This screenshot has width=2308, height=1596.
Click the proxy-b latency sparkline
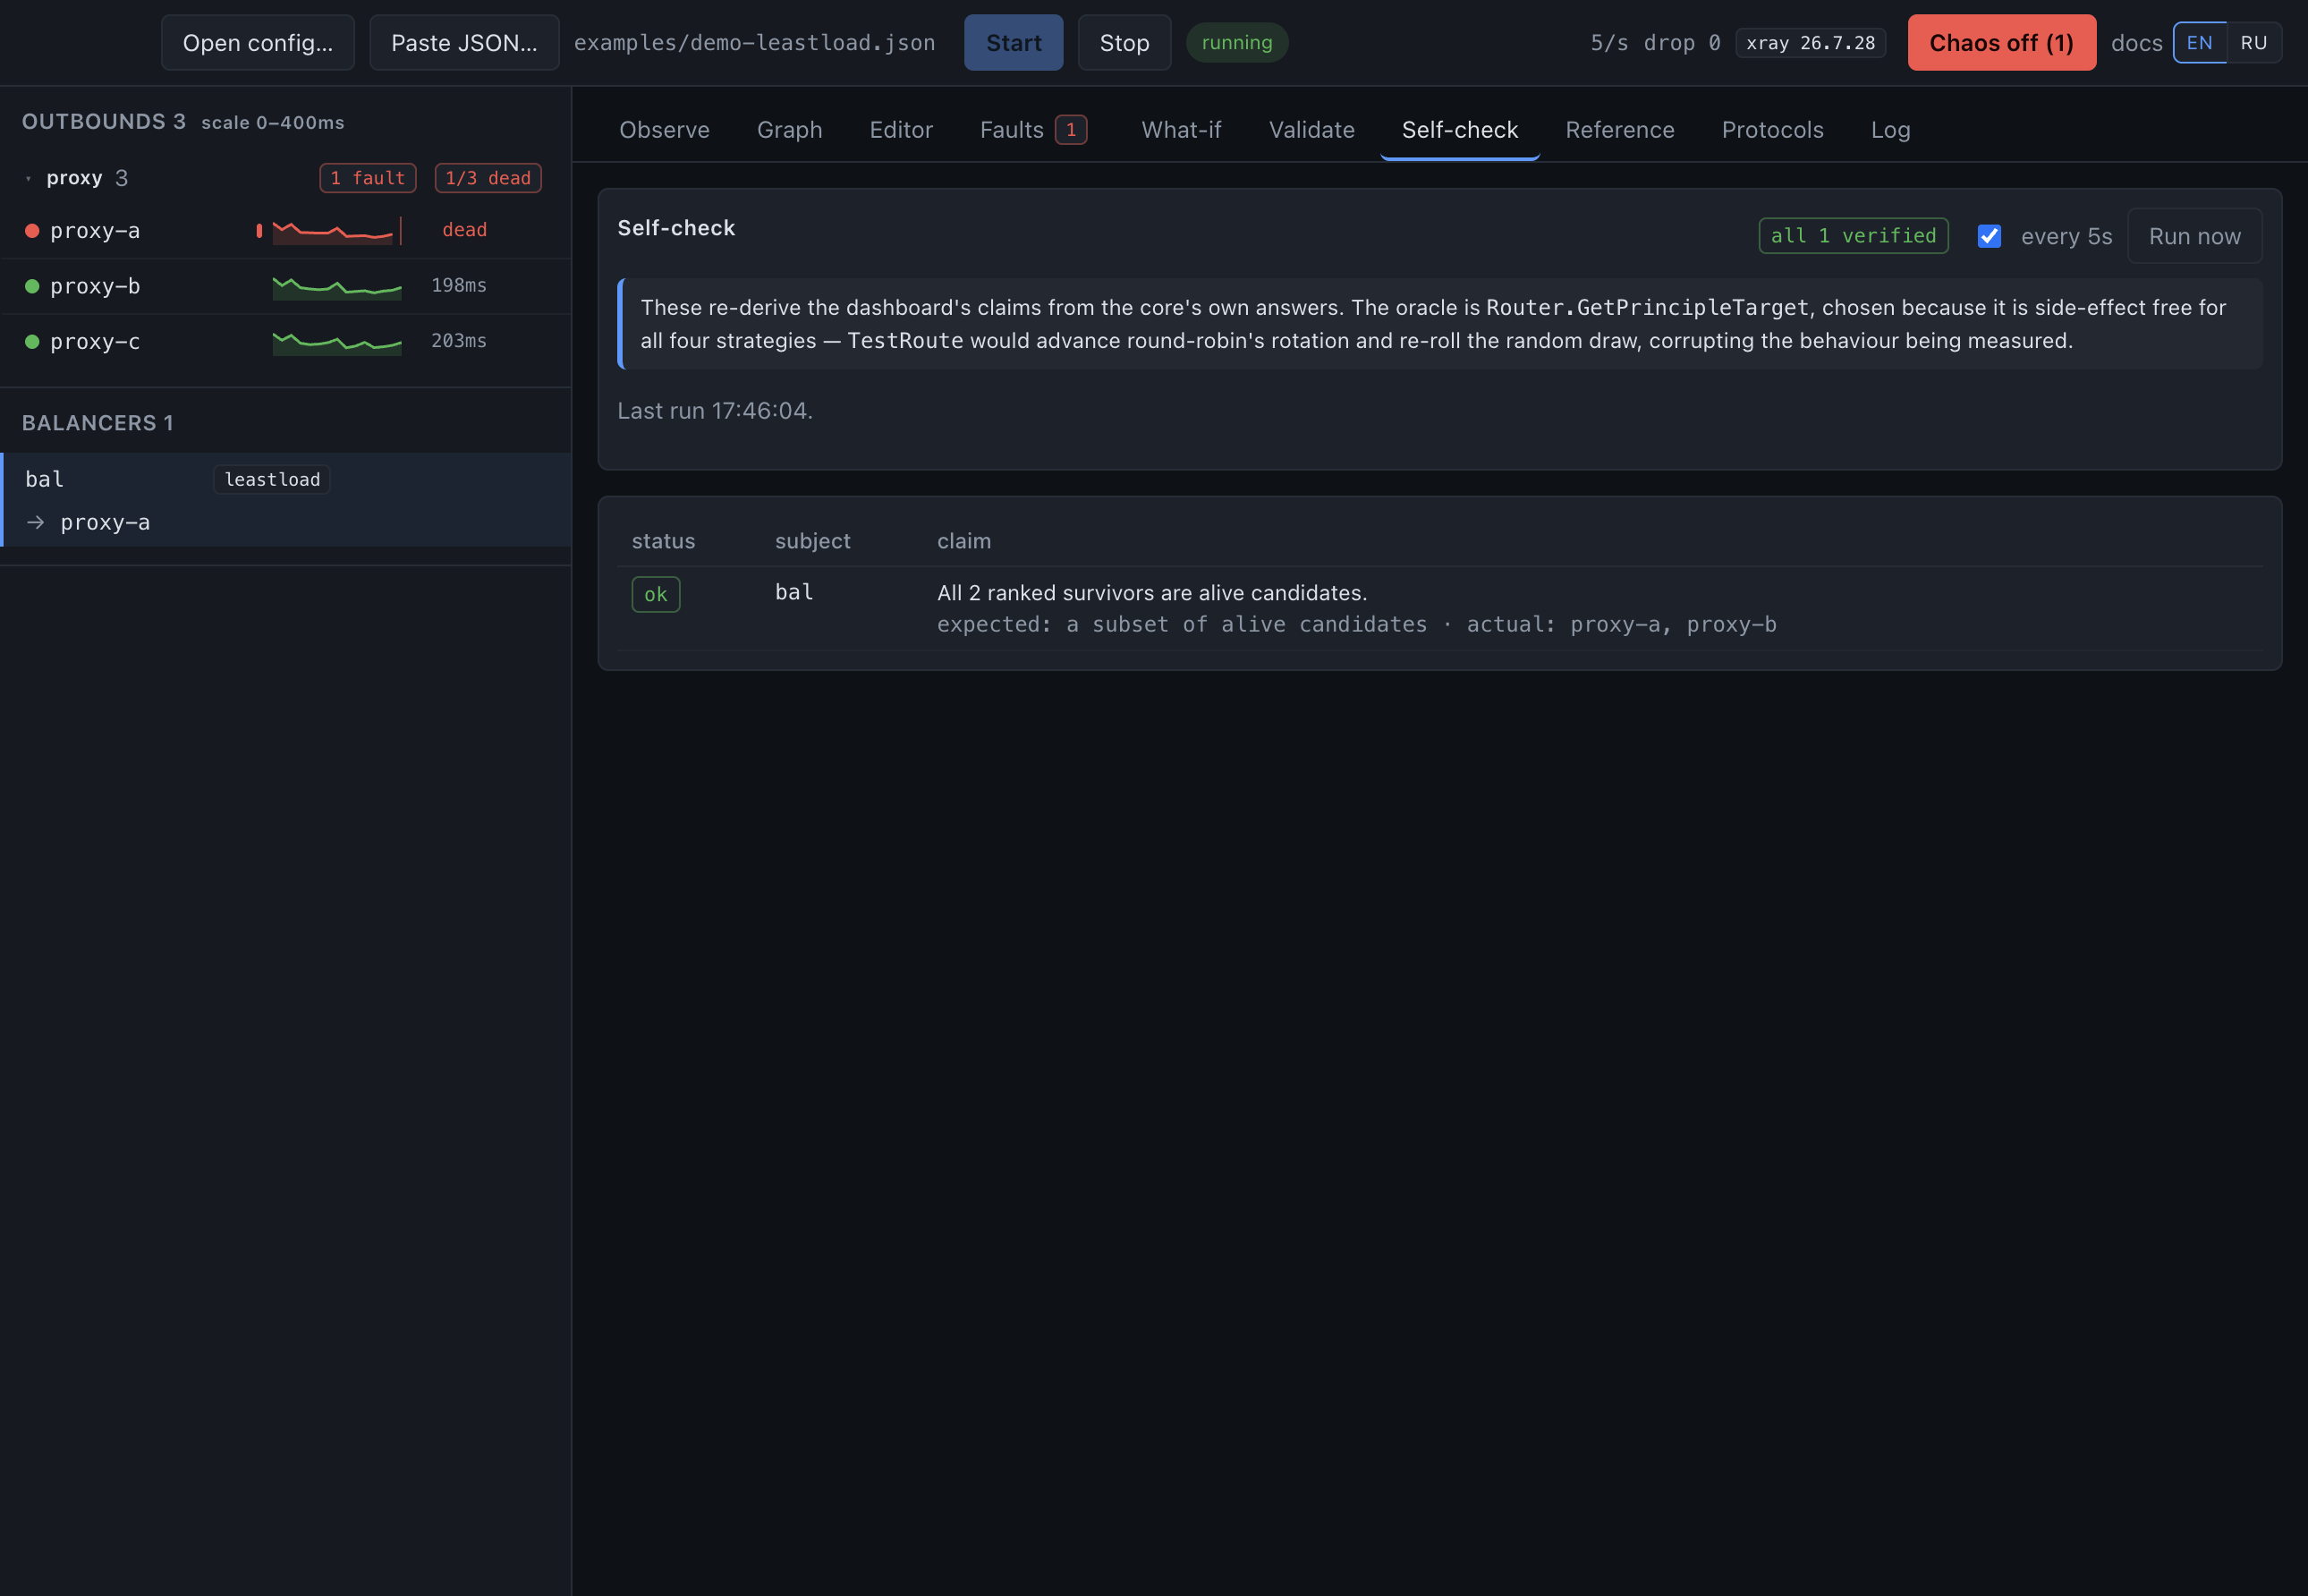[337, 287]
